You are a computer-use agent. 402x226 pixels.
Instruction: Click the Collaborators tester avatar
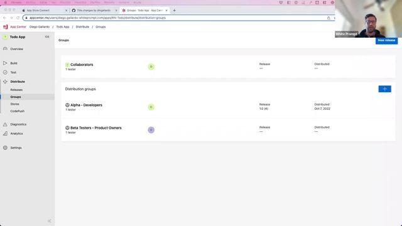[151, 67]
